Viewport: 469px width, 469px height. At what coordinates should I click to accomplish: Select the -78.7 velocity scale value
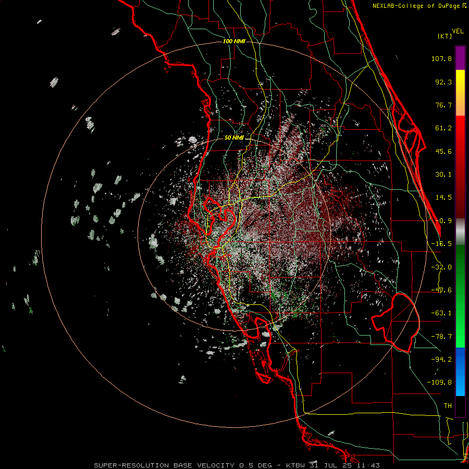441,337
